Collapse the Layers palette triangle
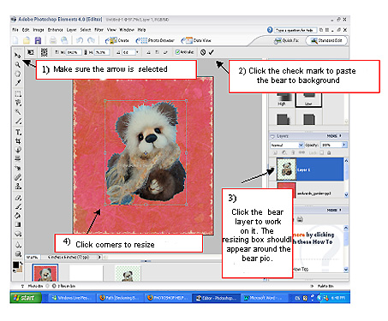 tap(272, 136)
